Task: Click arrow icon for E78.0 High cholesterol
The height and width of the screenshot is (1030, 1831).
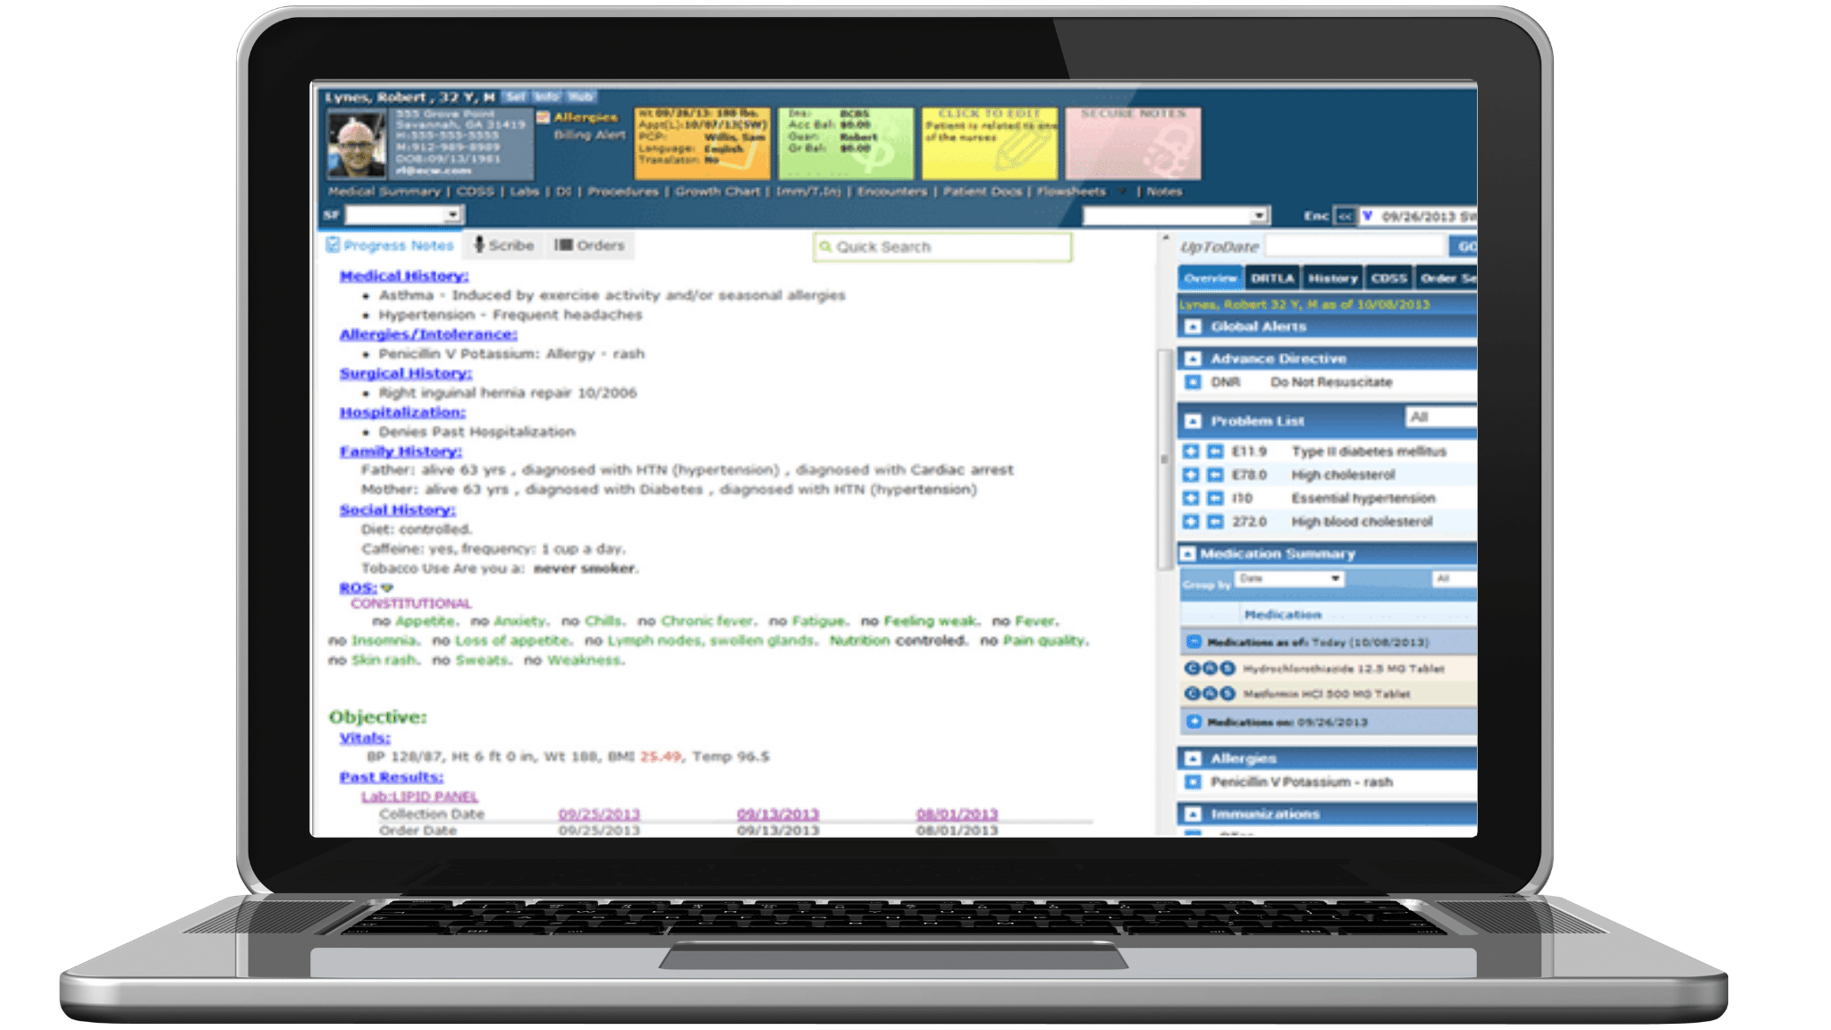Action: coord(1215,474)
